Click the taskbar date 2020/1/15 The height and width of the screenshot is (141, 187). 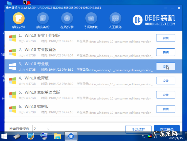[176, 138]
